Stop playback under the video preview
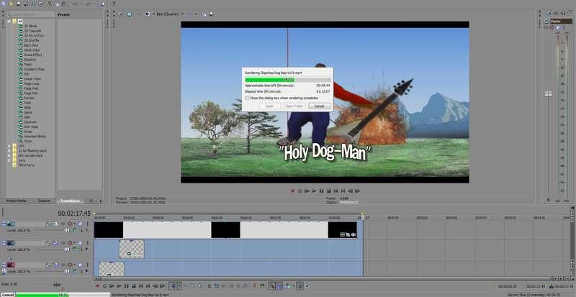Screen dimensions: 576x297 pos(329,191)
